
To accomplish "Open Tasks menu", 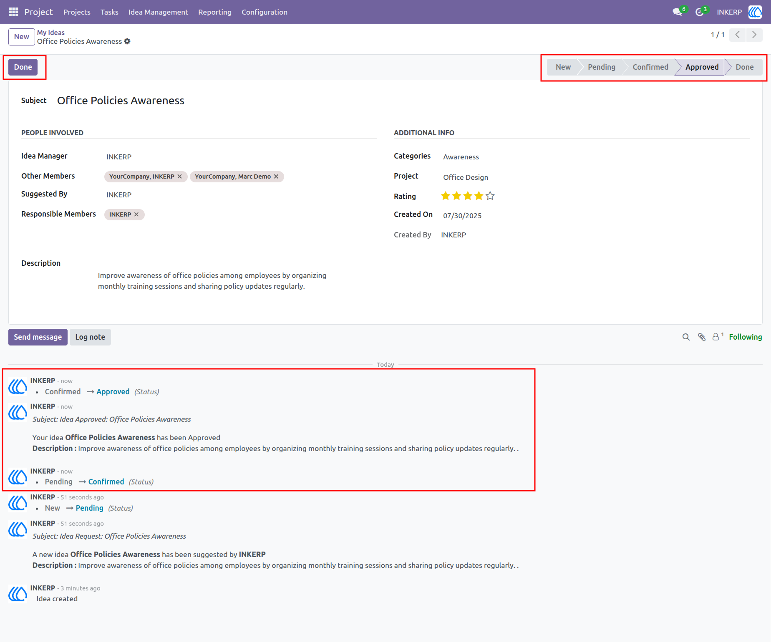I will [109, 12].
